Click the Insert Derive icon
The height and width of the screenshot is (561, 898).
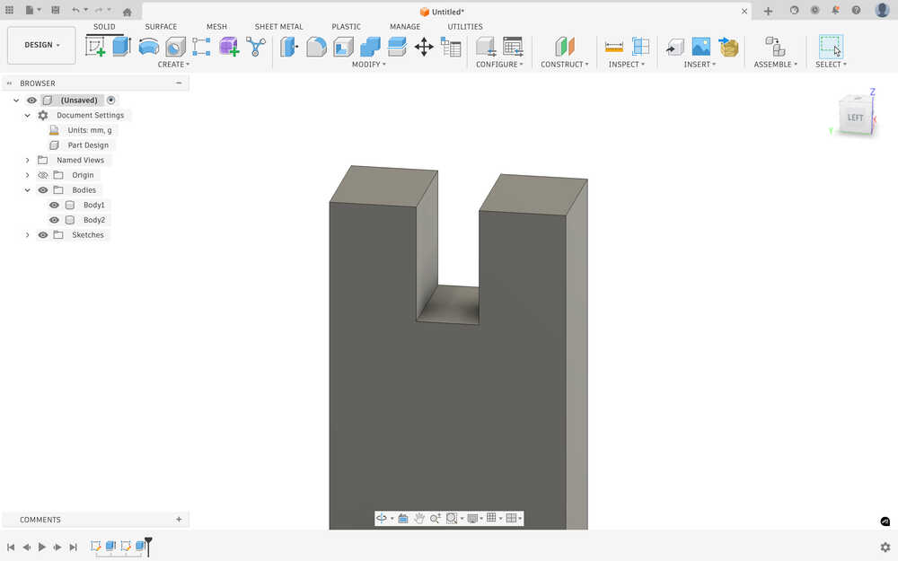[x=674, y=47]
